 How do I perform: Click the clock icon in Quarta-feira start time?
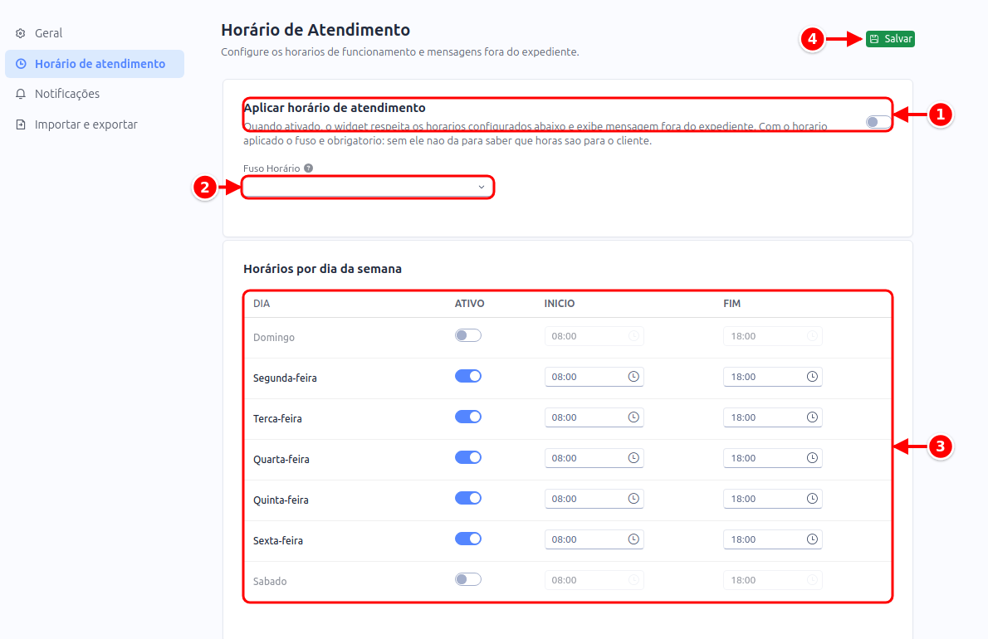tap(633, 458)
